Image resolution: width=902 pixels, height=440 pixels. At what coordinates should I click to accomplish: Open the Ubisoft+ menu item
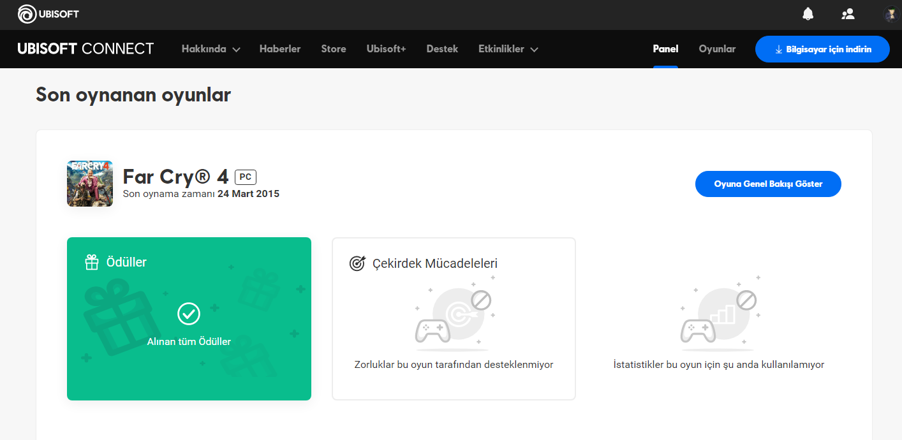[386, 49]
